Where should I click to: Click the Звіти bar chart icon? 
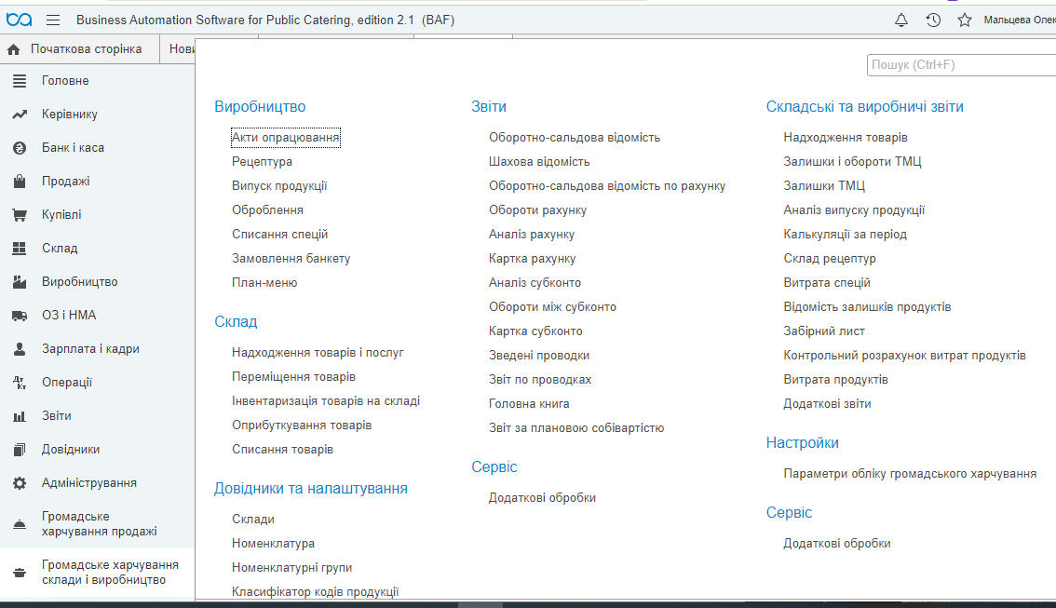click(x=20, y=416)
